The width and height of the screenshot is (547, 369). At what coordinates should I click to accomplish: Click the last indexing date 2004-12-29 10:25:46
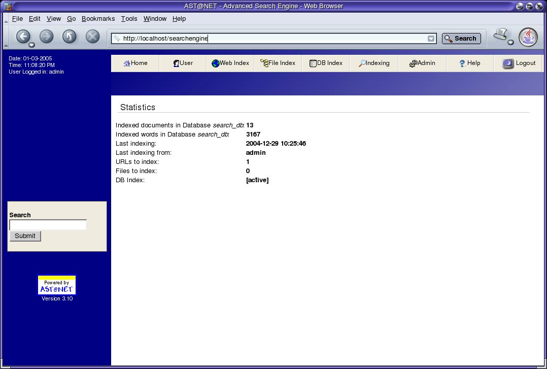pos(276,144)
